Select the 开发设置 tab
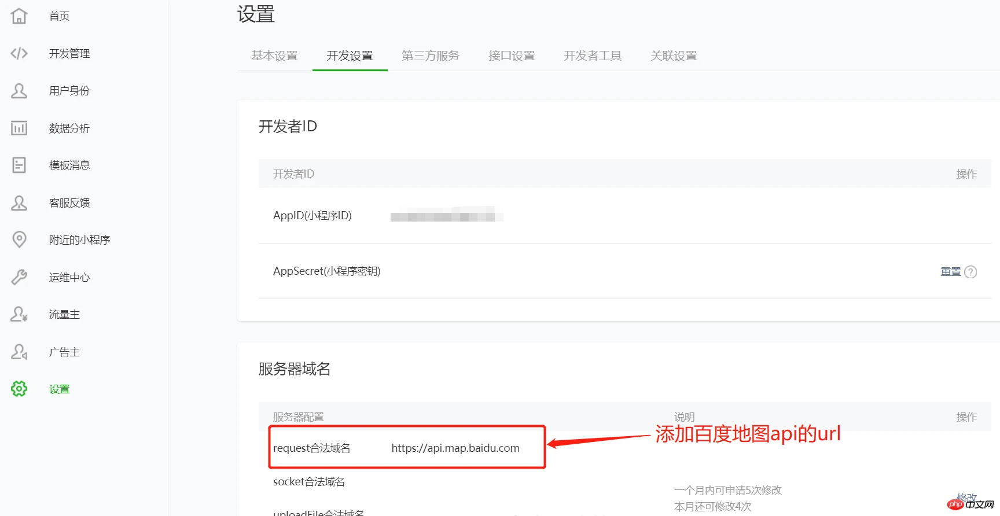Screen dimensions: 1000x516 pos(350,56)
